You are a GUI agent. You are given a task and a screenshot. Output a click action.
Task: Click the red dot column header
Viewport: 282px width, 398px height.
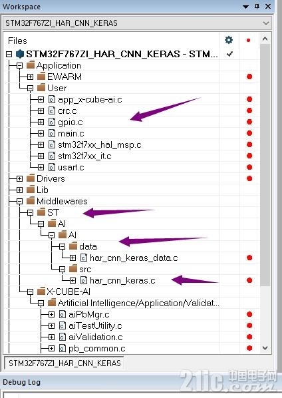248,40
